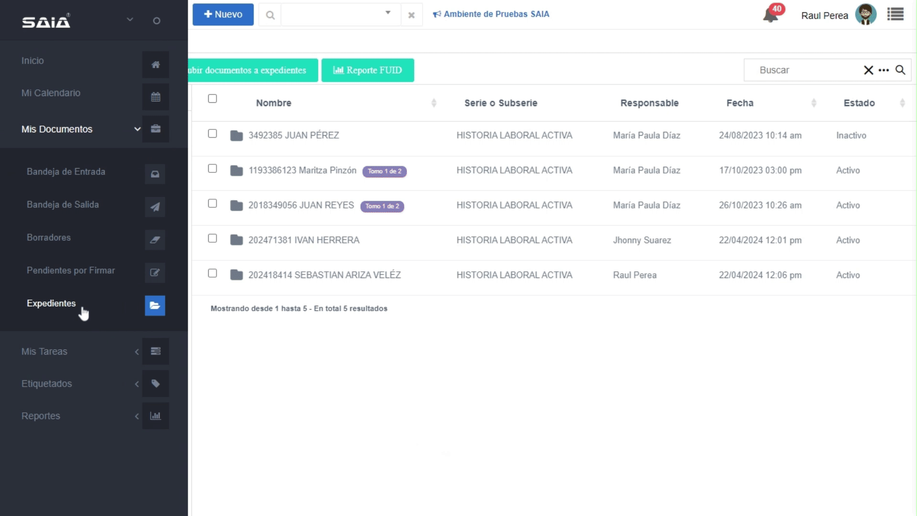
Task: Open the hamburger list menu at top right
Action: pos(895,14)
